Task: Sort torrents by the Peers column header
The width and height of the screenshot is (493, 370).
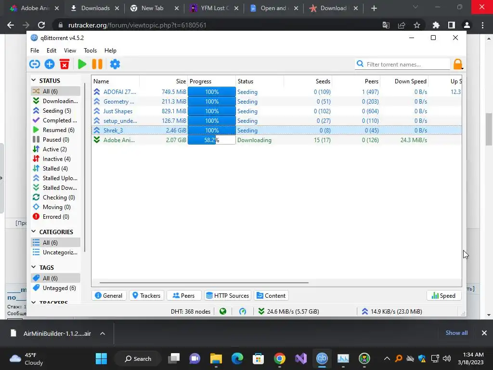Action: [356, 81]
